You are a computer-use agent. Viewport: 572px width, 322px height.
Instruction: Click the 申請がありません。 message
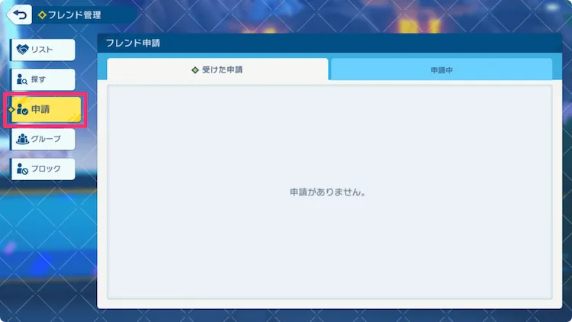click(x=329, y=192)
